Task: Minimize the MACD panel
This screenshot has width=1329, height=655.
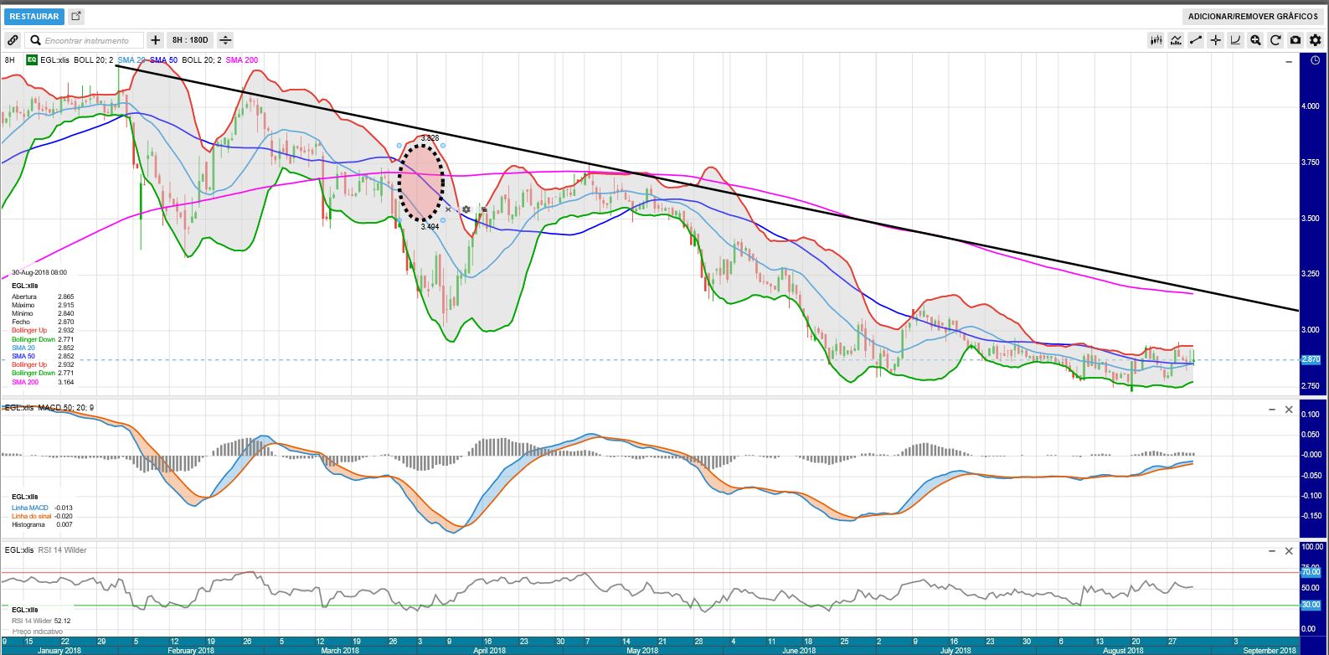Action: click(1272, 410)
